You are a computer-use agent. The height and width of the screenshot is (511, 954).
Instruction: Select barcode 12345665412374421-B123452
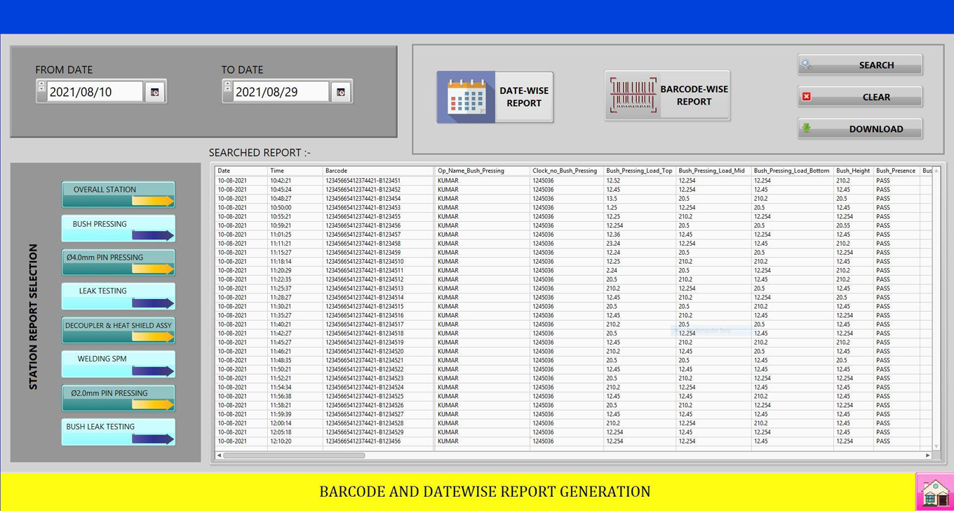(x=363, y=190)
